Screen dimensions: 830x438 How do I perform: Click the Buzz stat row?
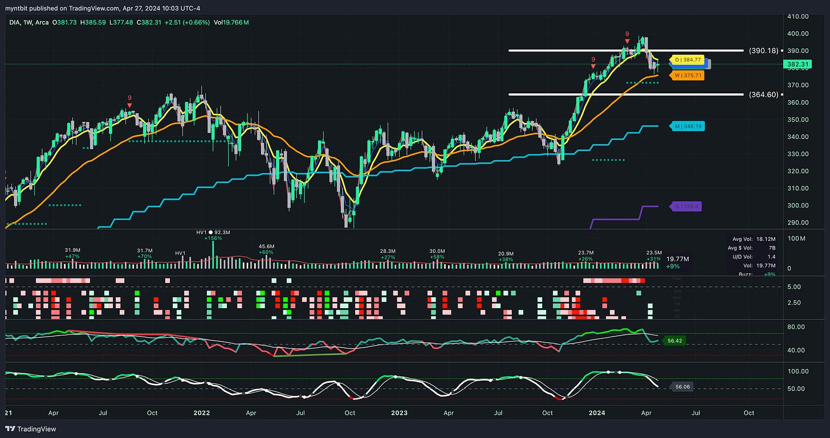(x=757, y=274)
